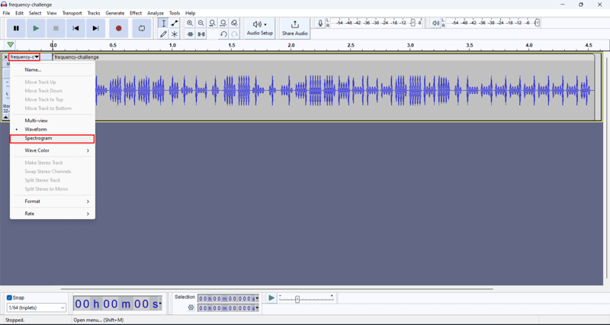The height and width of the screenshot is (325, 610).
Task: Expand the Rate submenu
Action: coord(53,214)
